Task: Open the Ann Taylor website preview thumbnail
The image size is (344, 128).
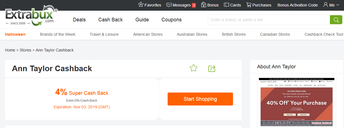Action: [297, 102]
